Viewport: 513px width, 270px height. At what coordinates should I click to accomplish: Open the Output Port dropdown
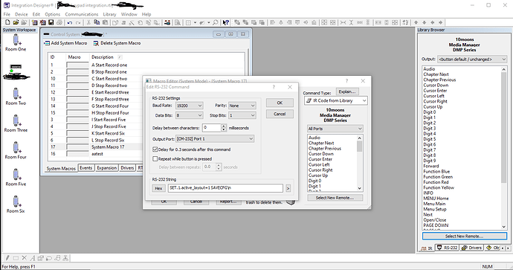coord(215,139)
